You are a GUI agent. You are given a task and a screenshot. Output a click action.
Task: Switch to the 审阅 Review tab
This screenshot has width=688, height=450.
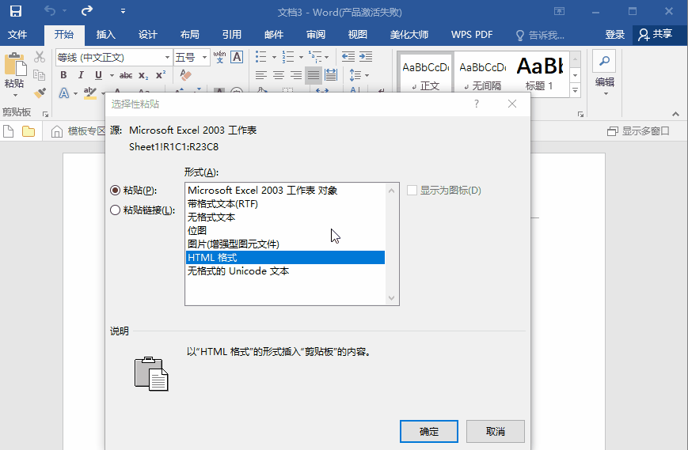click(316, 35)
